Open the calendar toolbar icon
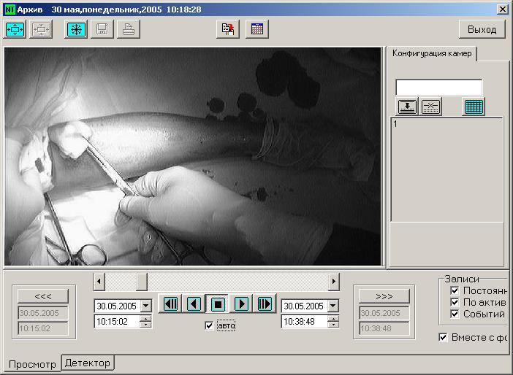Image resolution: width=513 pixels, height=375 pixels. (x=257, y=30)
